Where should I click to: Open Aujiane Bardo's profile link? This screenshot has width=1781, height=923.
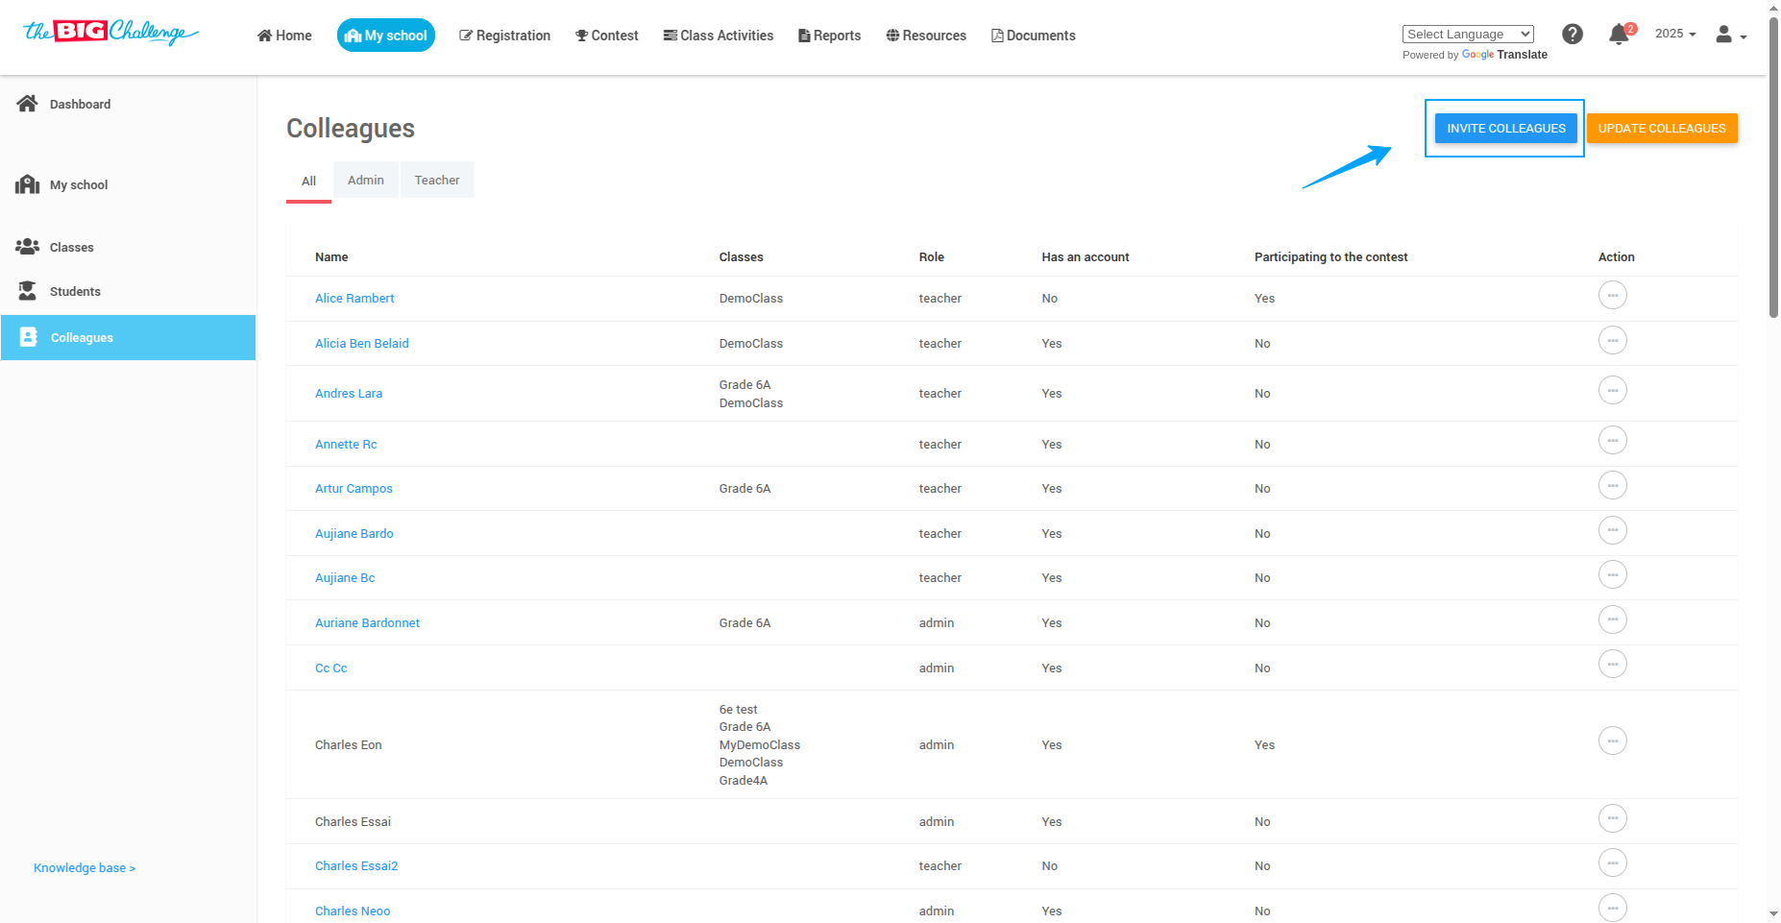coord(354,533)
